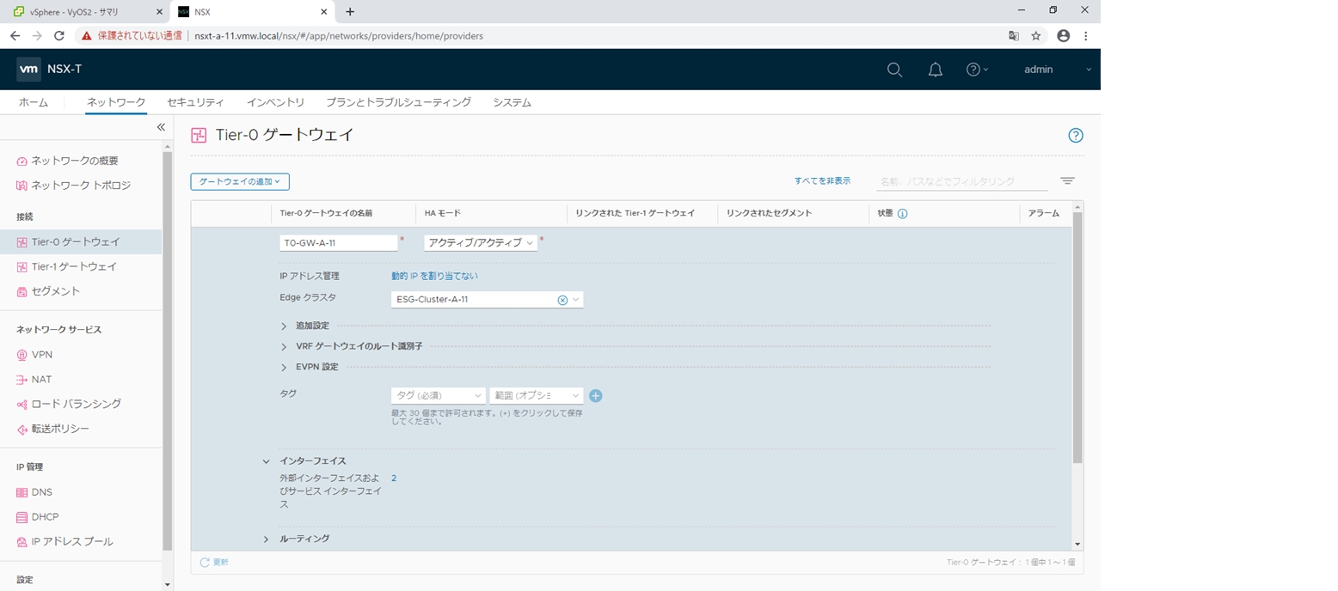The width and height of the screenshot is (1338, 591).
Task: Open the header help question-mark icon
Action: tap(973, 70)
